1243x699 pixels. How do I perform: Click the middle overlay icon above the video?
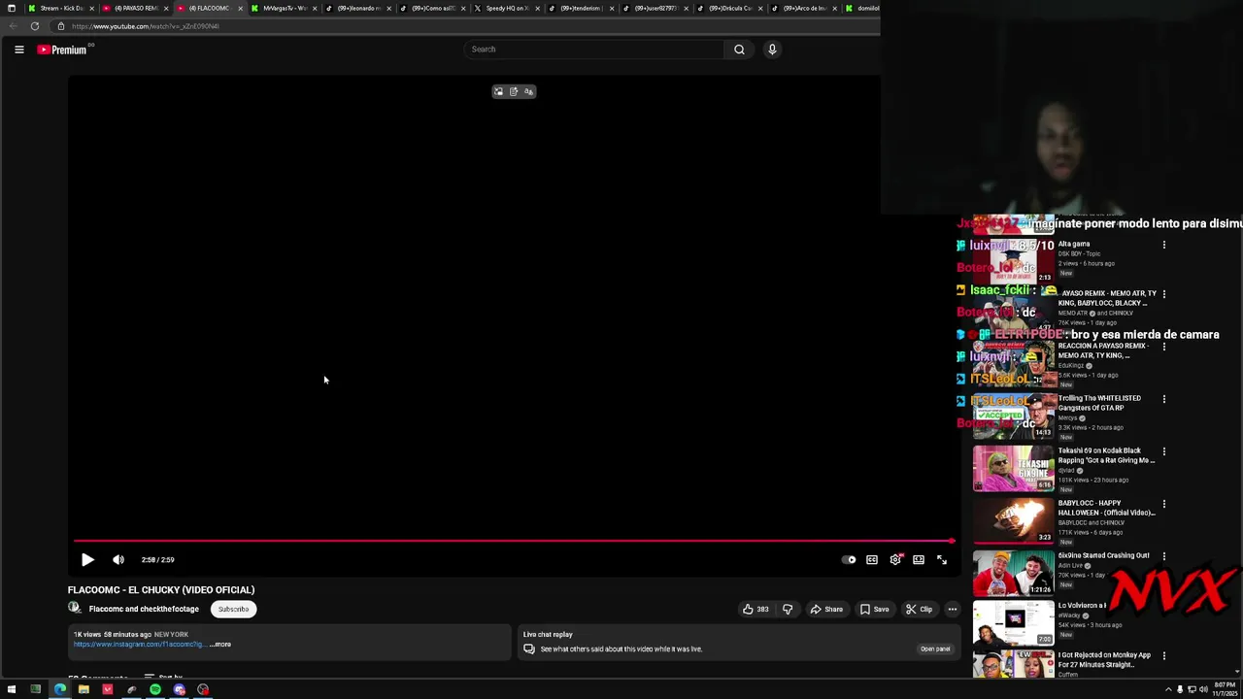[514, 91]
